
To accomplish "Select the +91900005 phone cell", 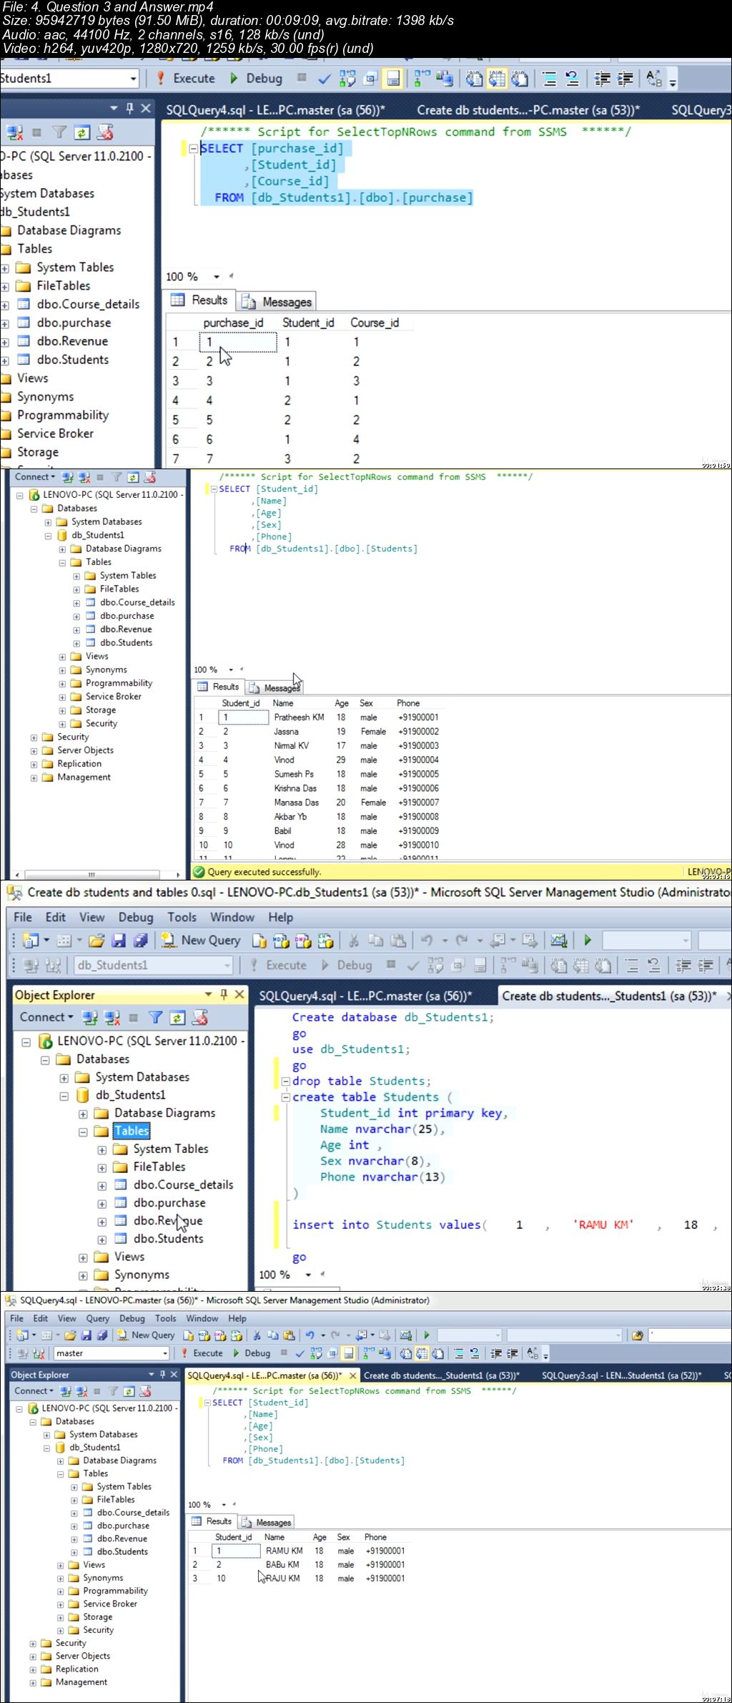I will coord(418,774).
